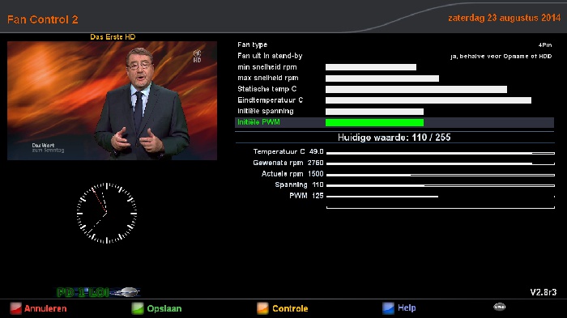Click the HD channel logo in preview
Image resolution: width=567 pixels, height=318 pixels.
(x=197, y=57)
